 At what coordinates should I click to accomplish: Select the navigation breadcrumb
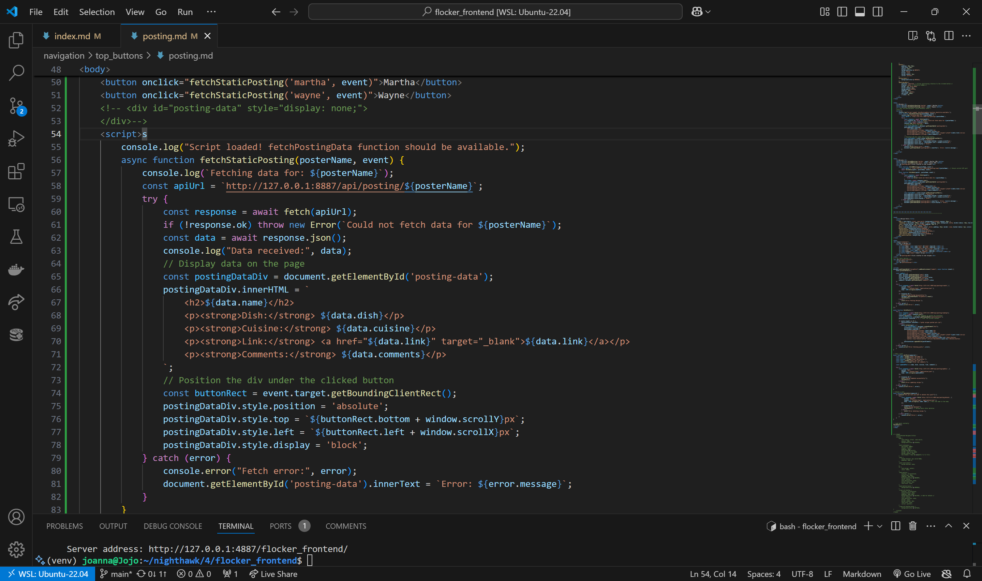coord(64,56)
